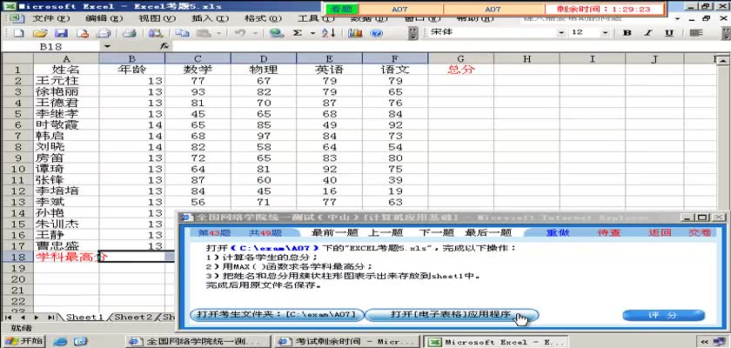Open the 插入 menu
The image size is (731, 348).
[x=211, y=18]
